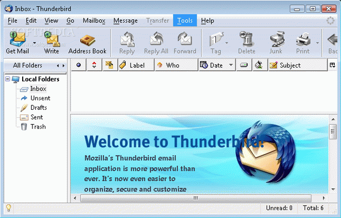
Task: Click the Get Mail toolbar icon
Action: pyautogui.click(x=17, y=39)
